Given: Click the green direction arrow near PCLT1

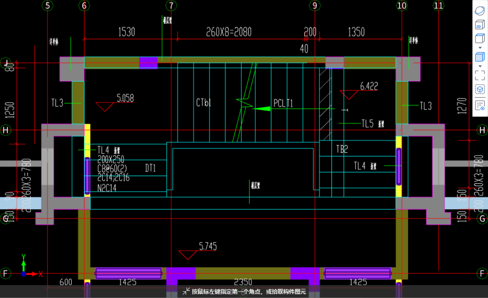Looking at the screenshot, I should coord(262,109).
